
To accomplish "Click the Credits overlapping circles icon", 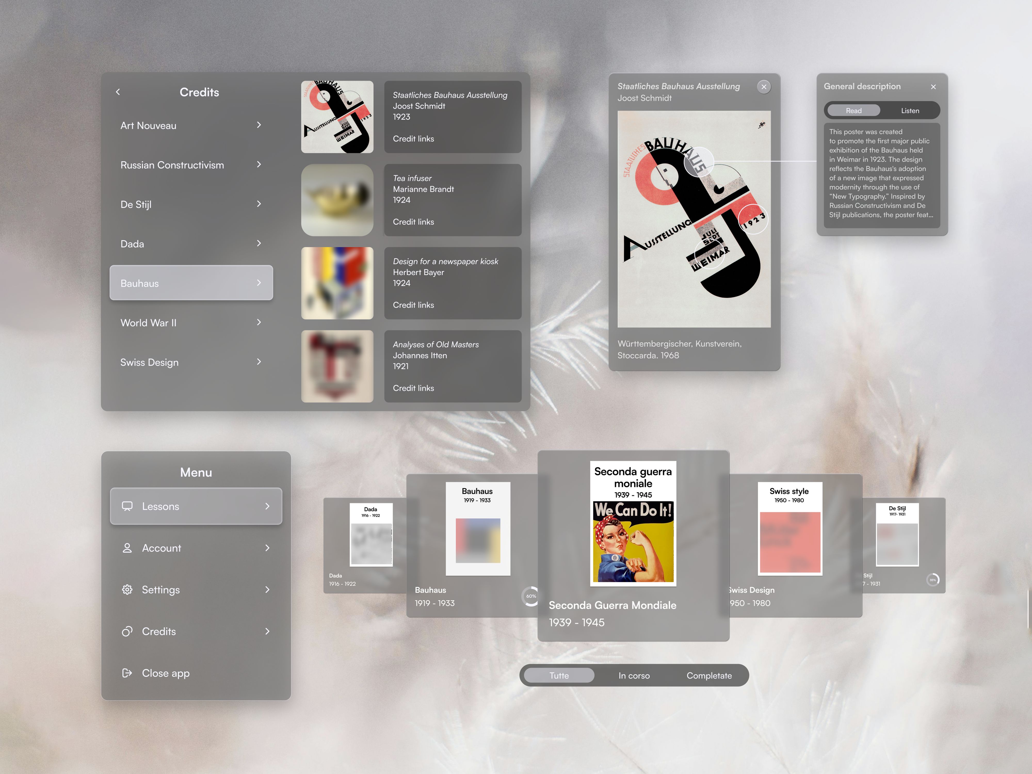I will (x=127, y=631).
